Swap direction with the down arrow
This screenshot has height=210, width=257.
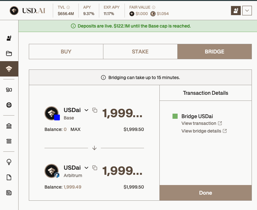pyautogui.click(x=94, y=148)
